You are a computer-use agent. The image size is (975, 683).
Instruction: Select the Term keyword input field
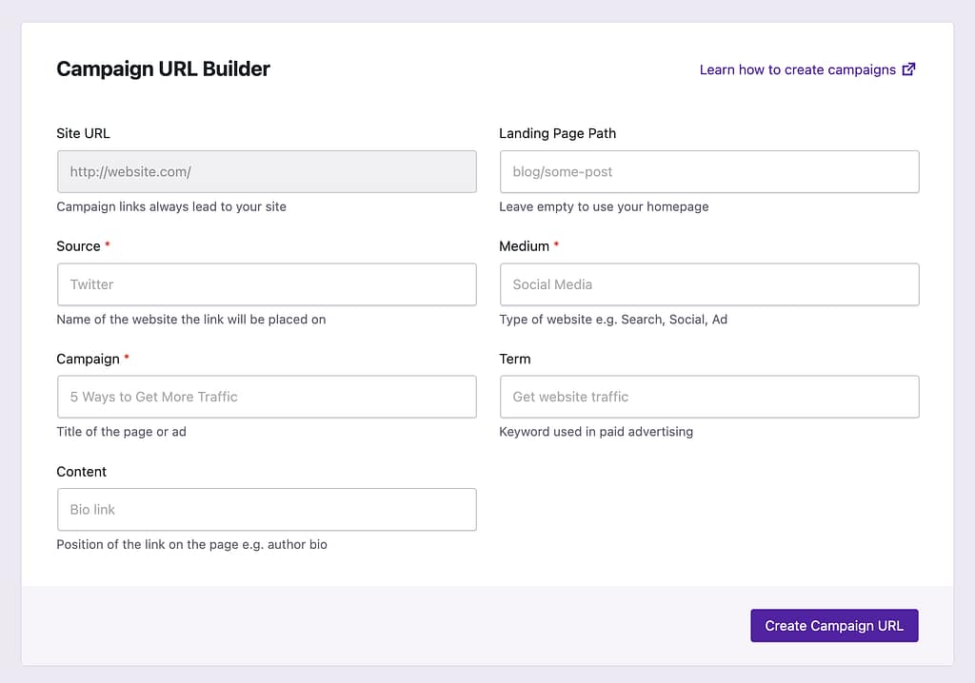point(708,397)
